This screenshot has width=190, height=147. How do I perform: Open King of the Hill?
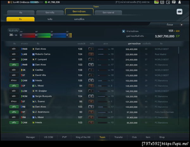pyautogui.click(x=83, y=137)
